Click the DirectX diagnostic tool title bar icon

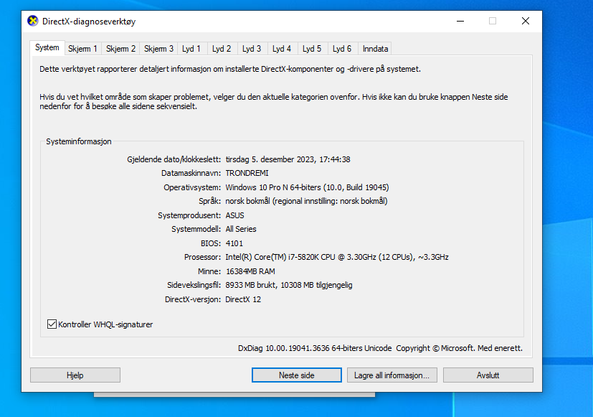tap(33, 21)
